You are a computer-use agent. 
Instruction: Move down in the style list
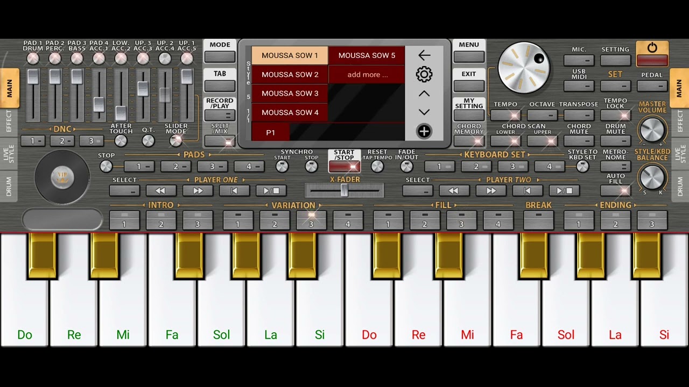[x=424, y=112]
